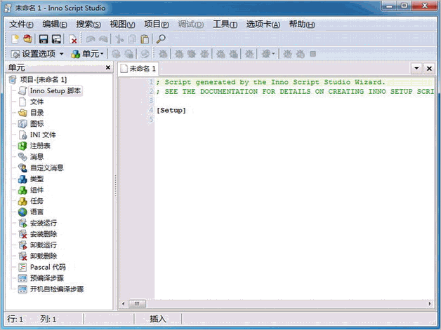Click the Save floppy disk icon
441x330 pixels.
click(x=44, y=39)
